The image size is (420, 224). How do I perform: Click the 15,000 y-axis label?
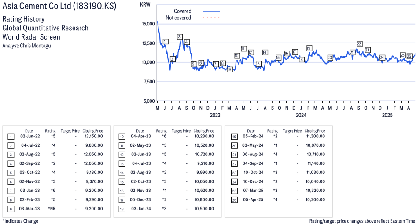[148, 24]
